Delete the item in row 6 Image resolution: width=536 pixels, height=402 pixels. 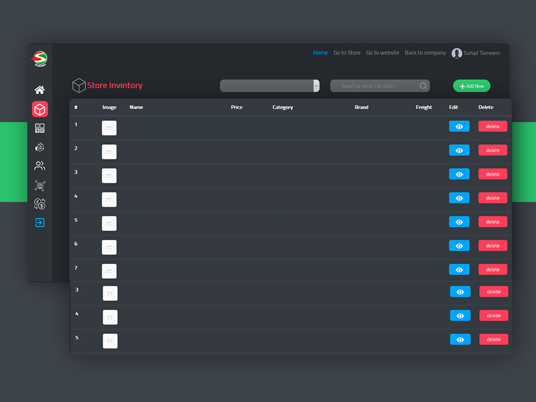[x=492, y=246]
